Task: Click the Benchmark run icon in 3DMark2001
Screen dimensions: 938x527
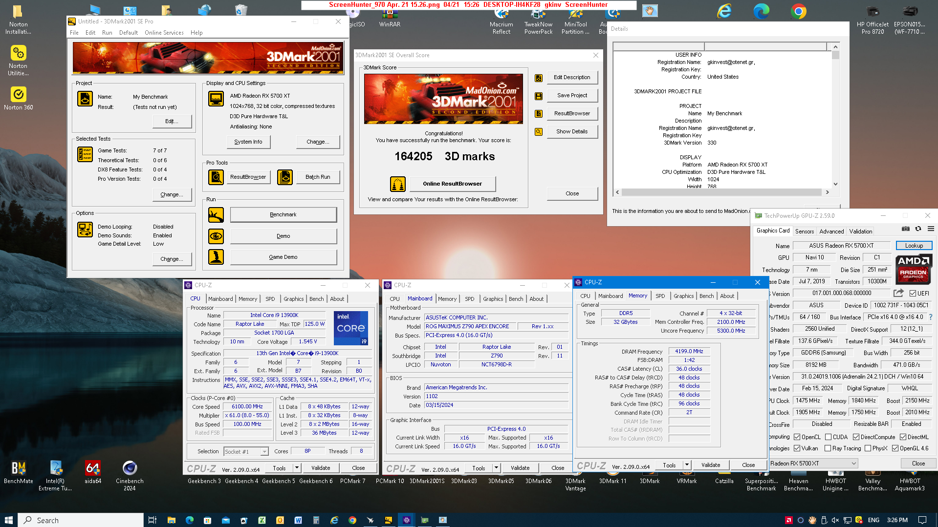Action: 216,215
